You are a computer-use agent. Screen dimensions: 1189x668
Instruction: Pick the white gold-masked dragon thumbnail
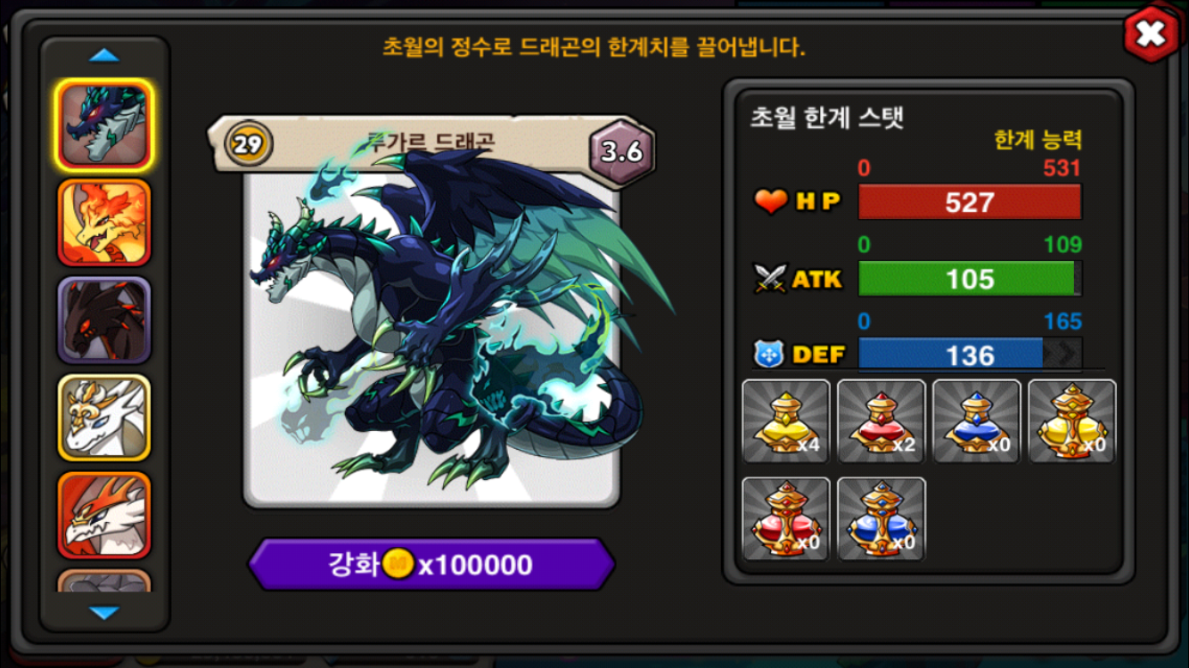(104, 418)
